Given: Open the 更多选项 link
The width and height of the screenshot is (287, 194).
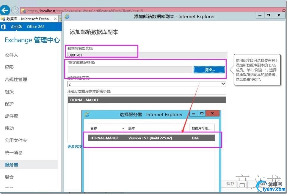Looking at the screenshot, I should (74, 147).
